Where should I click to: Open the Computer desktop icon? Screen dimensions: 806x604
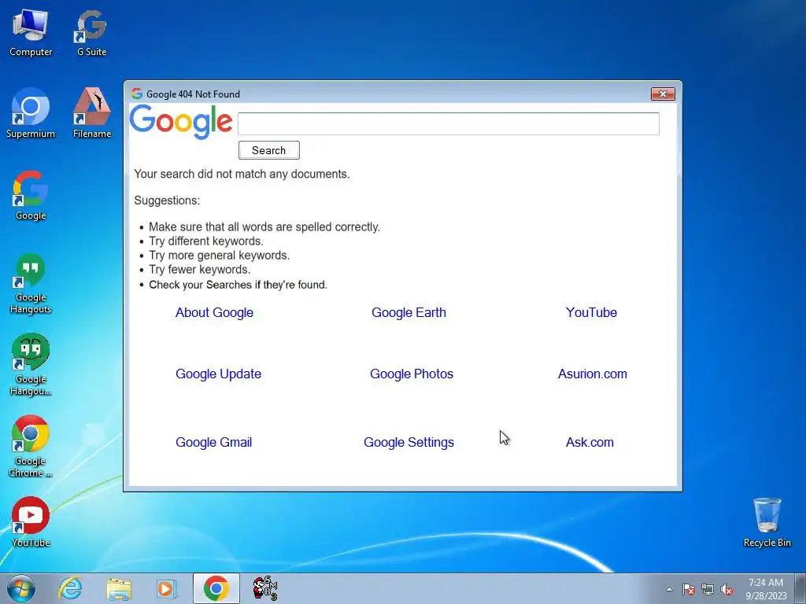coord(31,33)
